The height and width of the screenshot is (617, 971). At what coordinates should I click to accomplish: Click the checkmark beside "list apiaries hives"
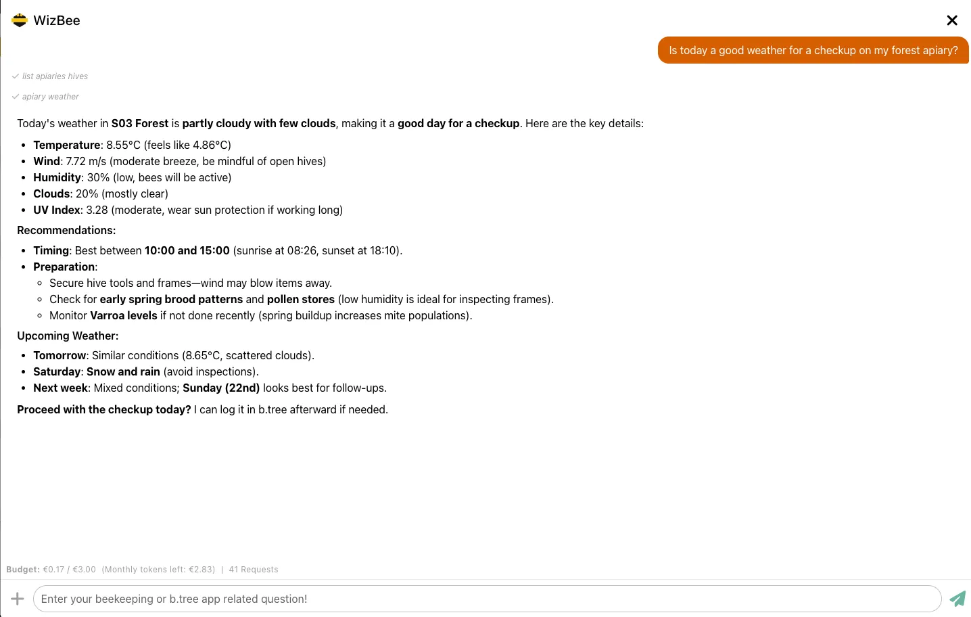pyautogui.click(x=15, y=76)
